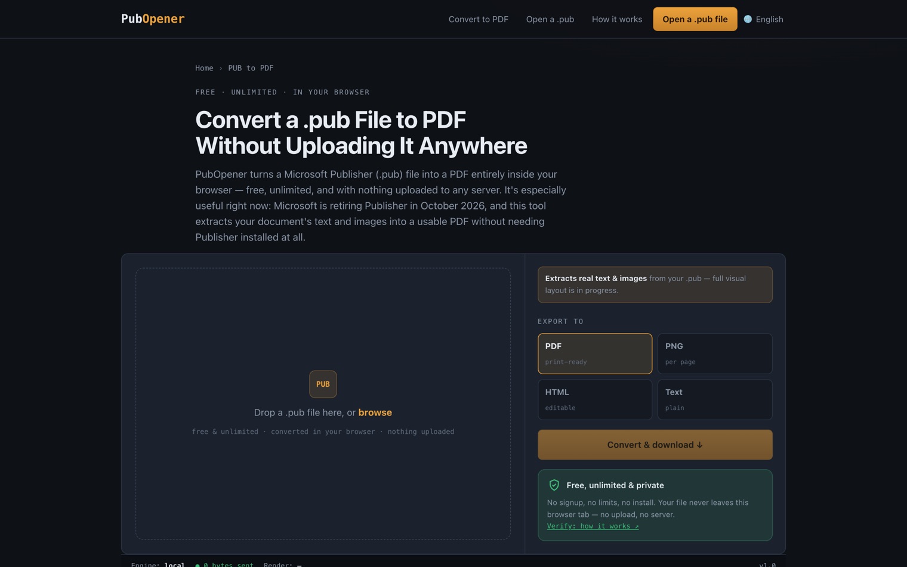Click the Convert & download button
Image resolution: width=907 pixels, height=567 pixels.
655,445
